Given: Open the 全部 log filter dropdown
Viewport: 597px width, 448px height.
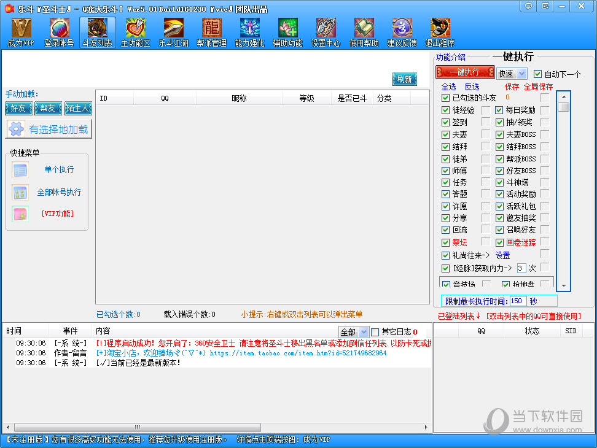Looking at the screenshot, I should (353, 332).
